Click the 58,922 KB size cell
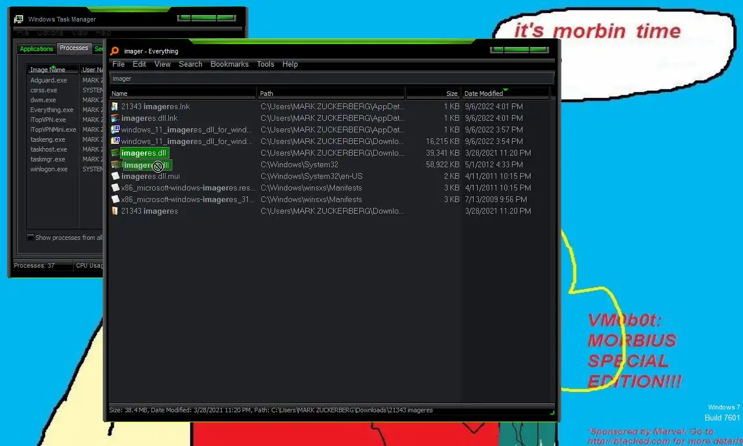743x446 pixels. (443, 165)
